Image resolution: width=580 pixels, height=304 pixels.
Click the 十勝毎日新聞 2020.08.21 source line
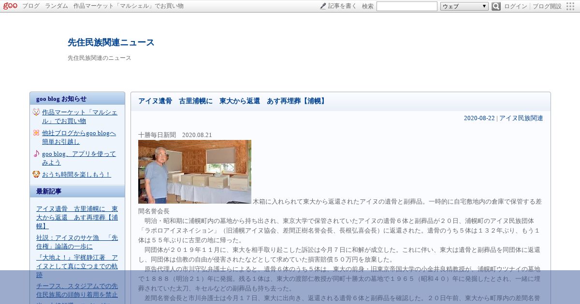click(175, 135)
